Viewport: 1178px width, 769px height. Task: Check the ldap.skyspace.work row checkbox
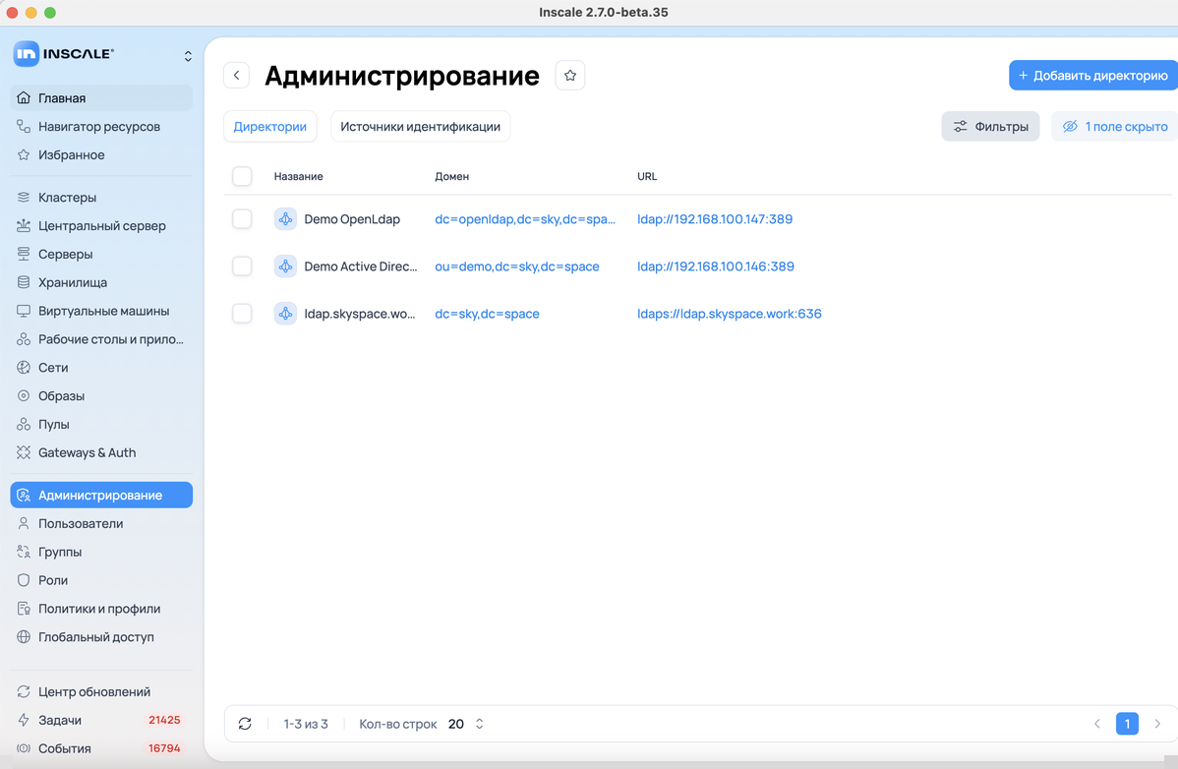point(242,314)
